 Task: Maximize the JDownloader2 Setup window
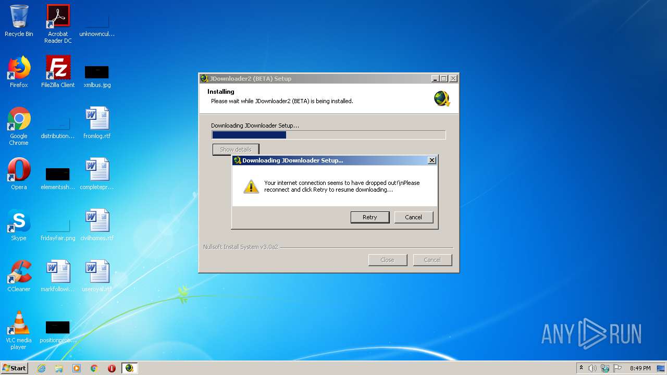coord(444,79)
